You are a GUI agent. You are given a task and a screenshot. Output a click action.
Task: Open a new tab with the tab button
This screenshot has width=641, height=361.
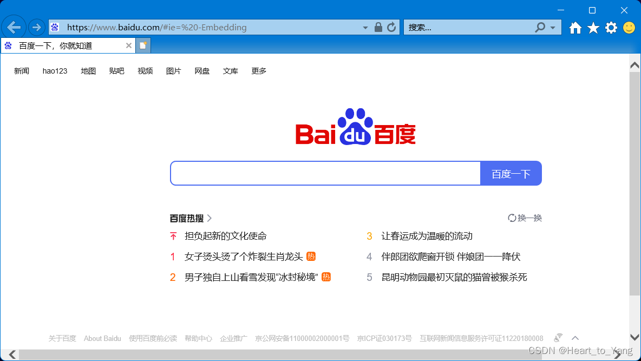pos(143,45)
